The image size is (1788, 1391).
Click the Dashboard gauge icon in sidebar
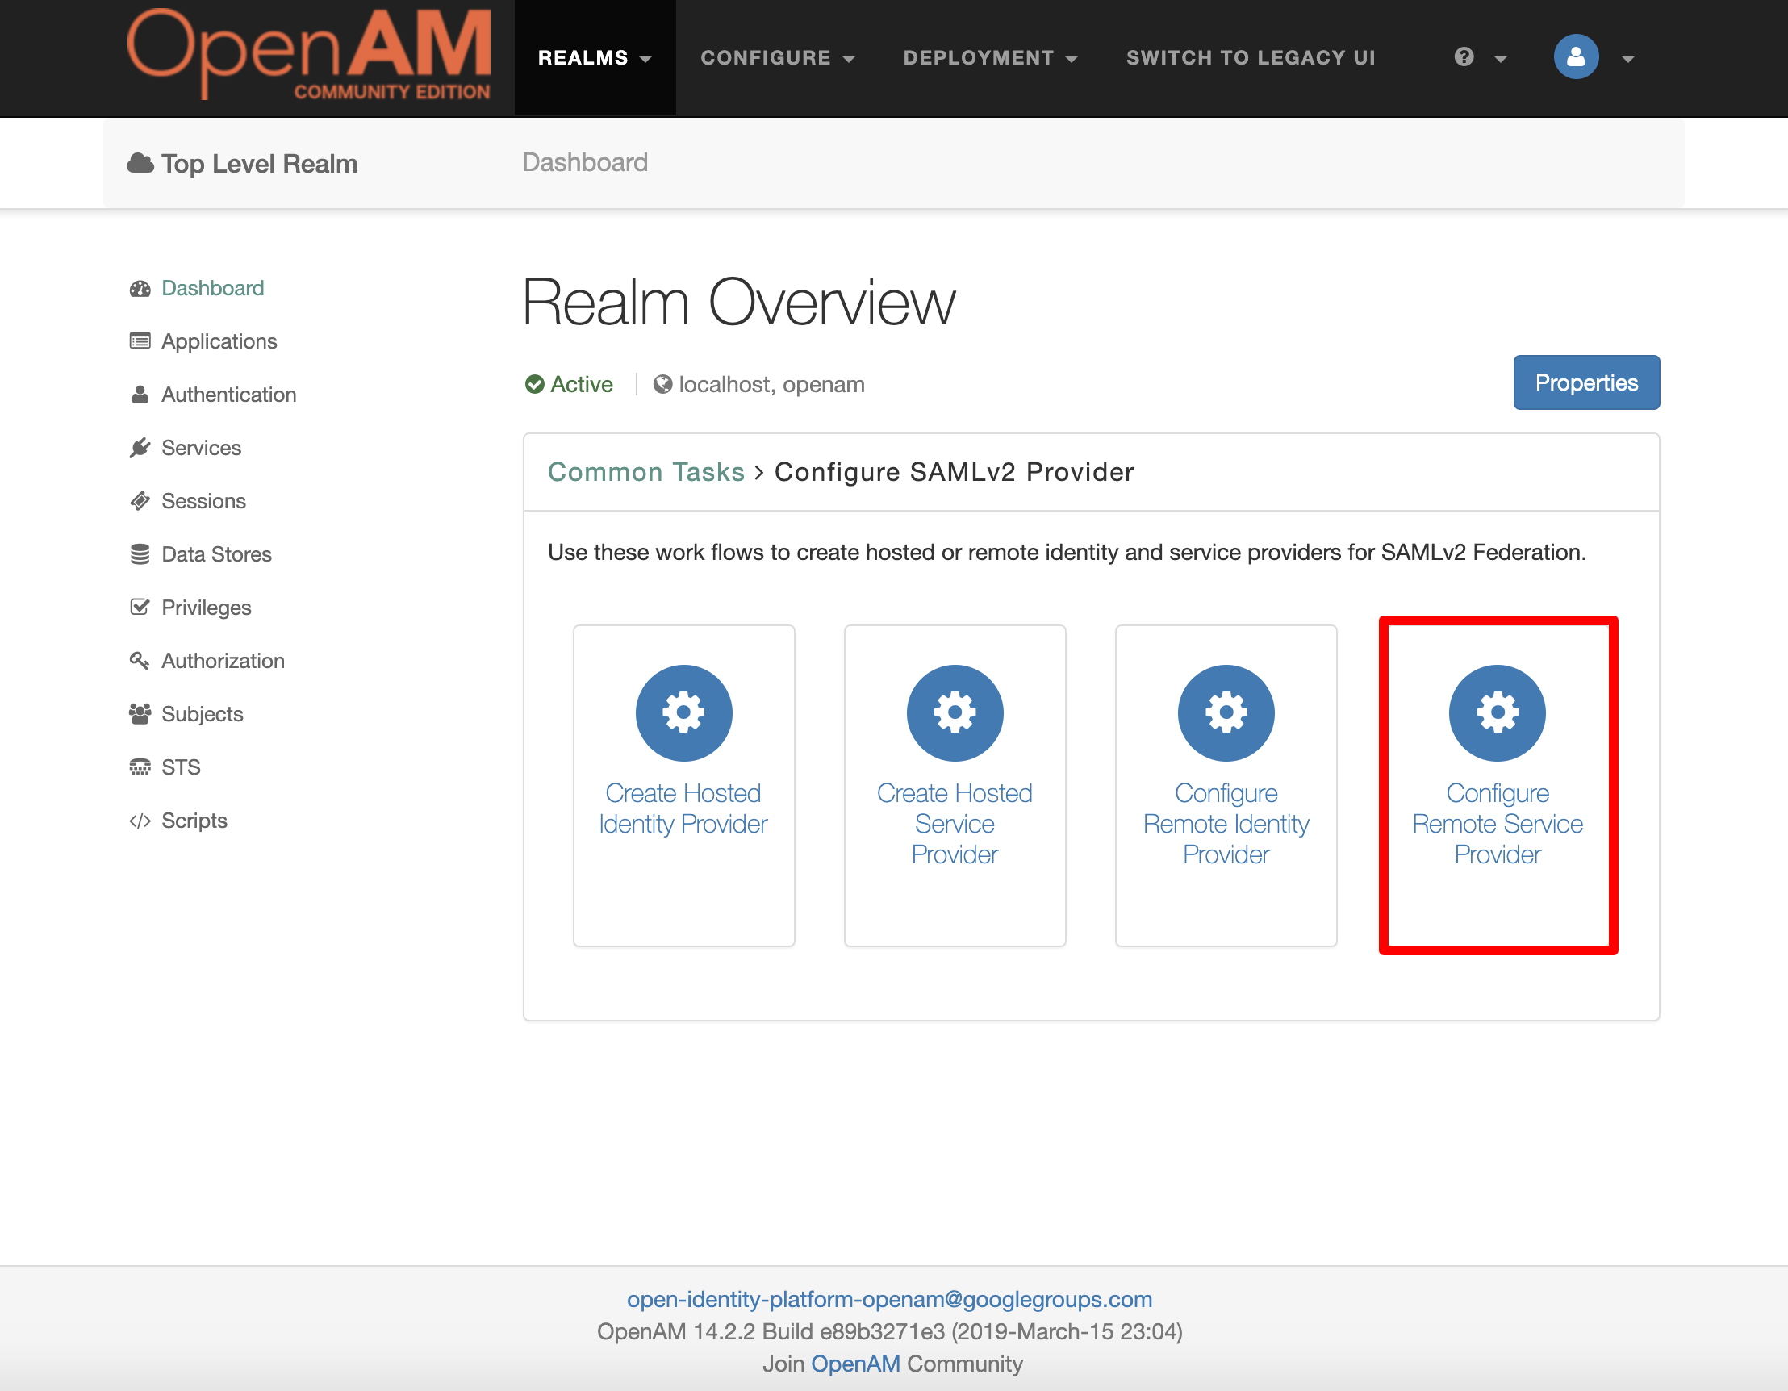(x=140, y=289)
